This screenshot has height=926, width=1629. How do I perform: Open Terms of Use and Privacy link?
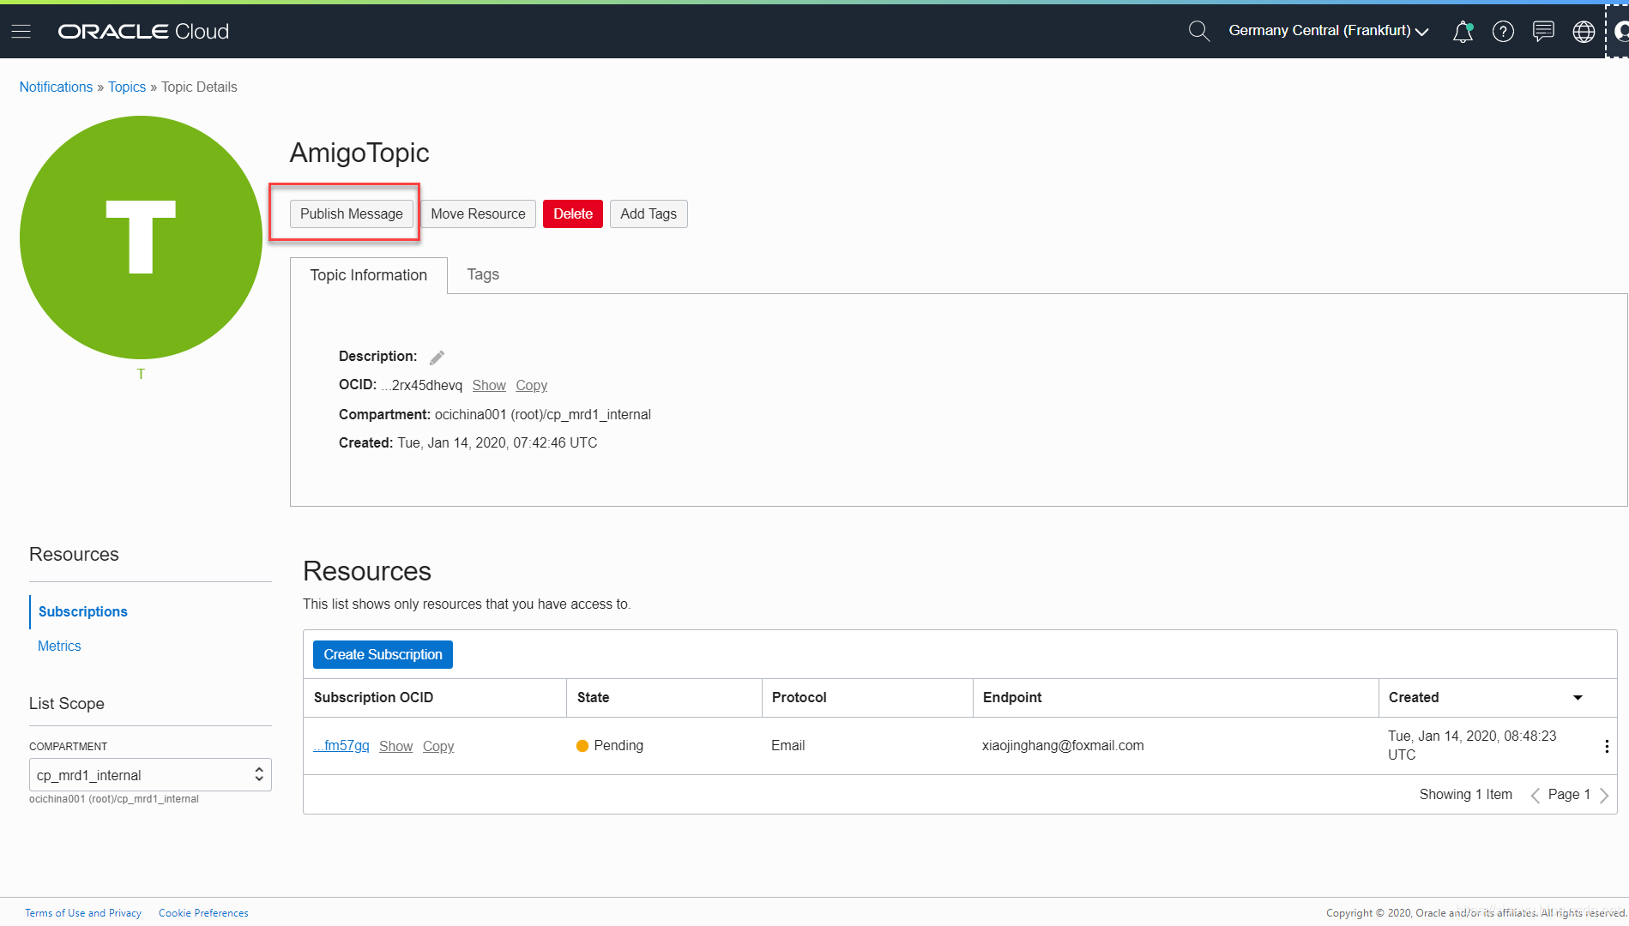(x=83, y=913)
